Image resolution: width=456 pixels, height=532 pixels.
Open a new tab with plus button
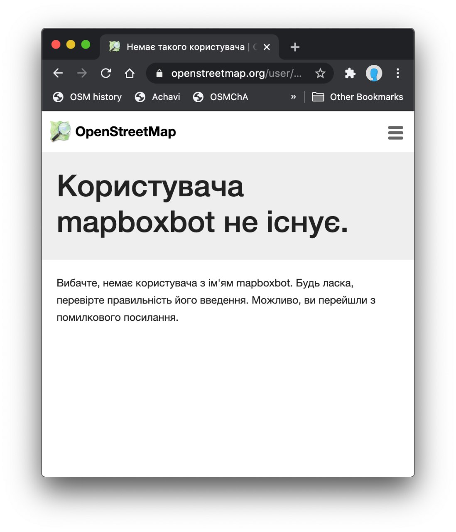point(295,47)
